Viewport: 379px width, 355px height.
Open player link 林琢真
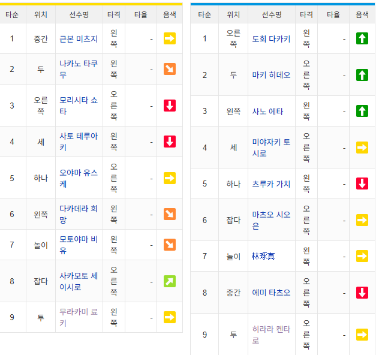(263, 256)
